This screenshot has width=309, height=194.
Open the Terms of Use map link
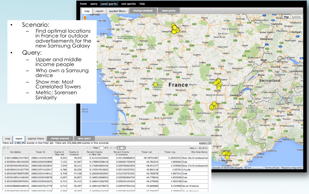pos(272,168)
